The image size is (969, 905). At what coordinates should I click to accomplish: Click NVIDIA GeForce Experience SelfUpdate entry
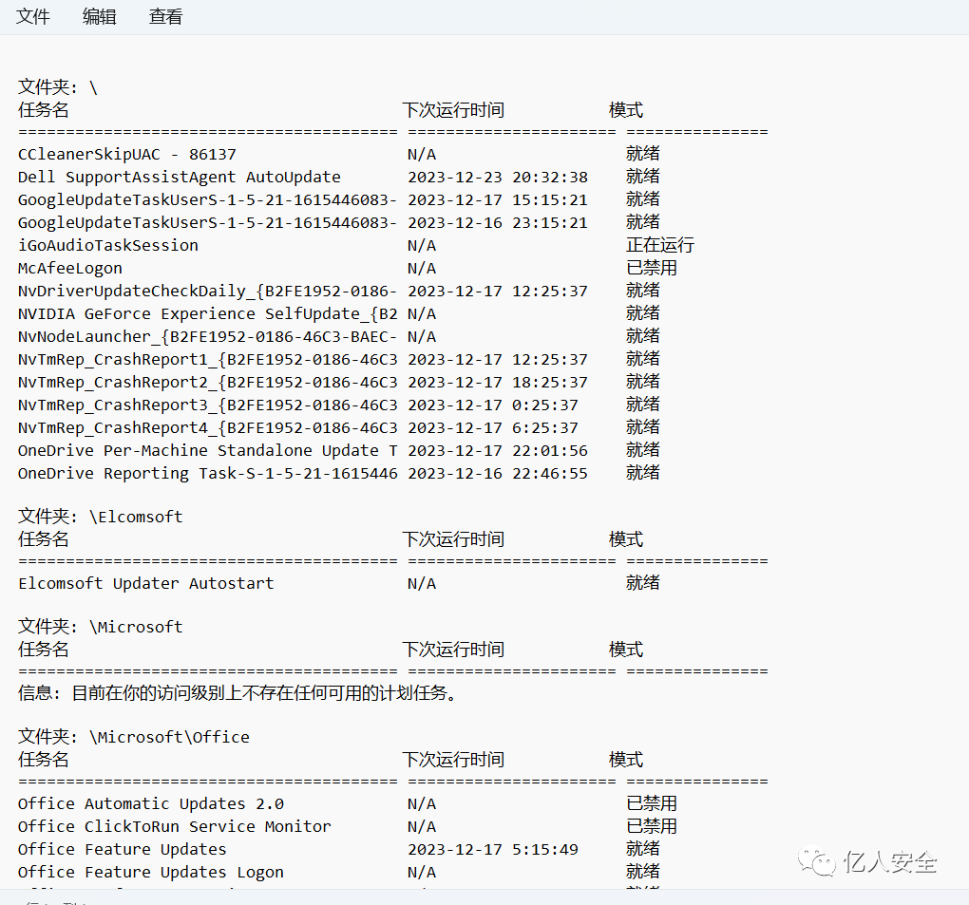coord(208,313)
